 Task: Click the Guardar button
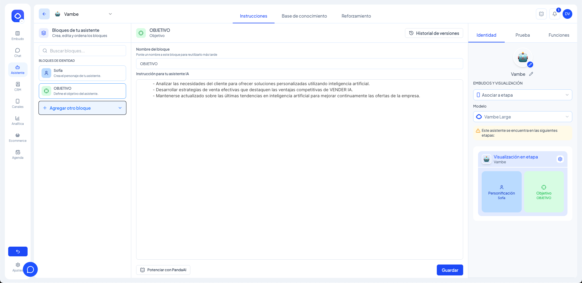[450, 270]
